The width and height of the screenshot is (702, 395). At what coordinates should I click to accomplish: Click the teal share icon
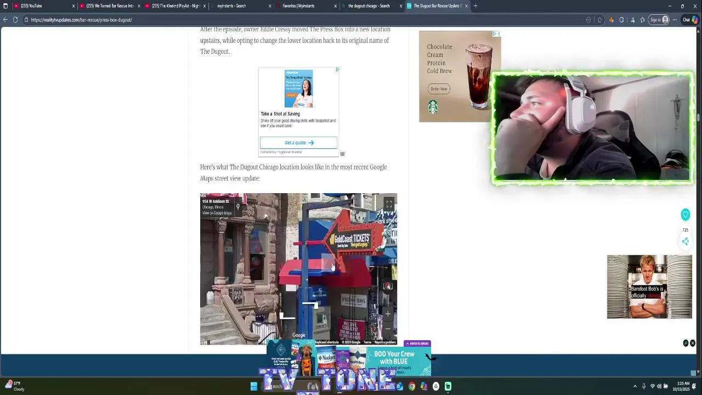[685, 241]
